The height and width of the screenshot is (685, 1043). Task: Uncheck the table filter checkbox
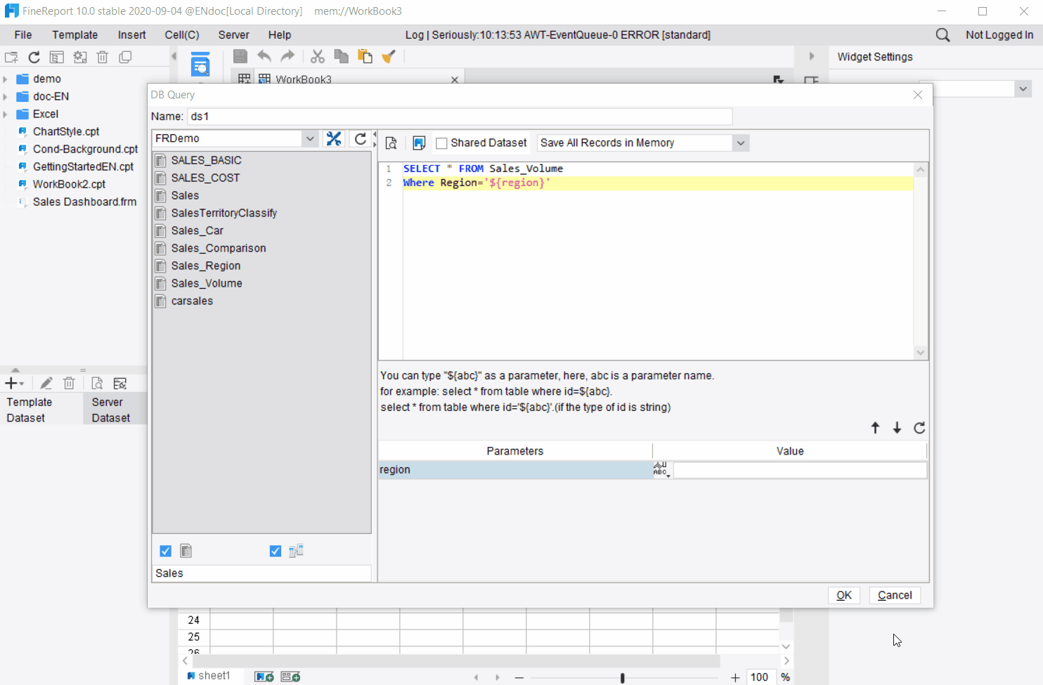pos(165,551)
